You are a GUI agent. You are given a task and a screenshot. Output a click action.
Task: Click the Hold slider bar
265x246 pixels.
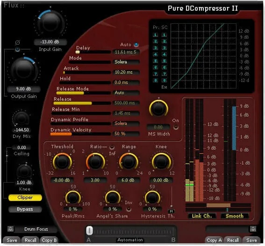tap(85, 83)
